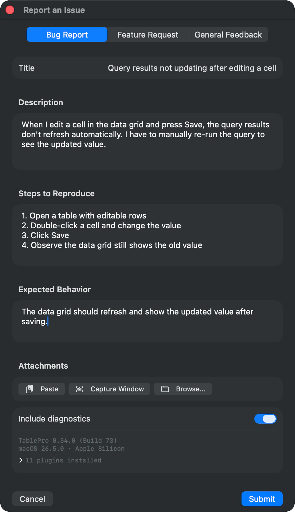Cancel the issue report
Viewport: 295px width, 512px height.
click(x=32, y=499)
